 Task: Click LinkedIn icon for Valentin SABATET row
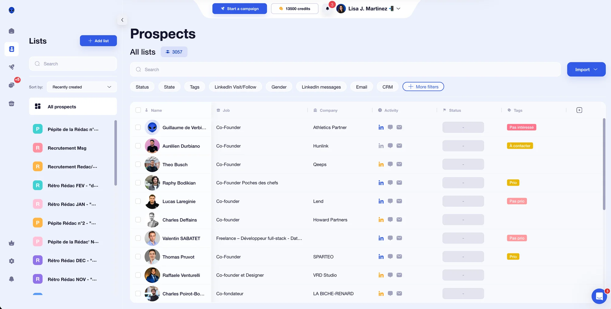point(381,238)
